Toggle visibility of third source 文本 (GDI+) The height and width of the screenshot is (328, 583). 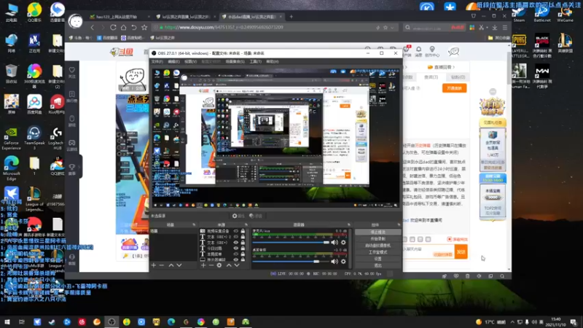[235, 243]
